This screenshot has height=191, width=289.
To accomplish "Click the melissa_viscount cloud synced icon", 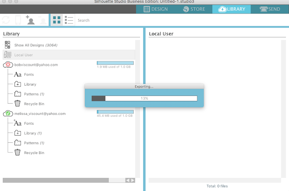I will pos(8,114).
